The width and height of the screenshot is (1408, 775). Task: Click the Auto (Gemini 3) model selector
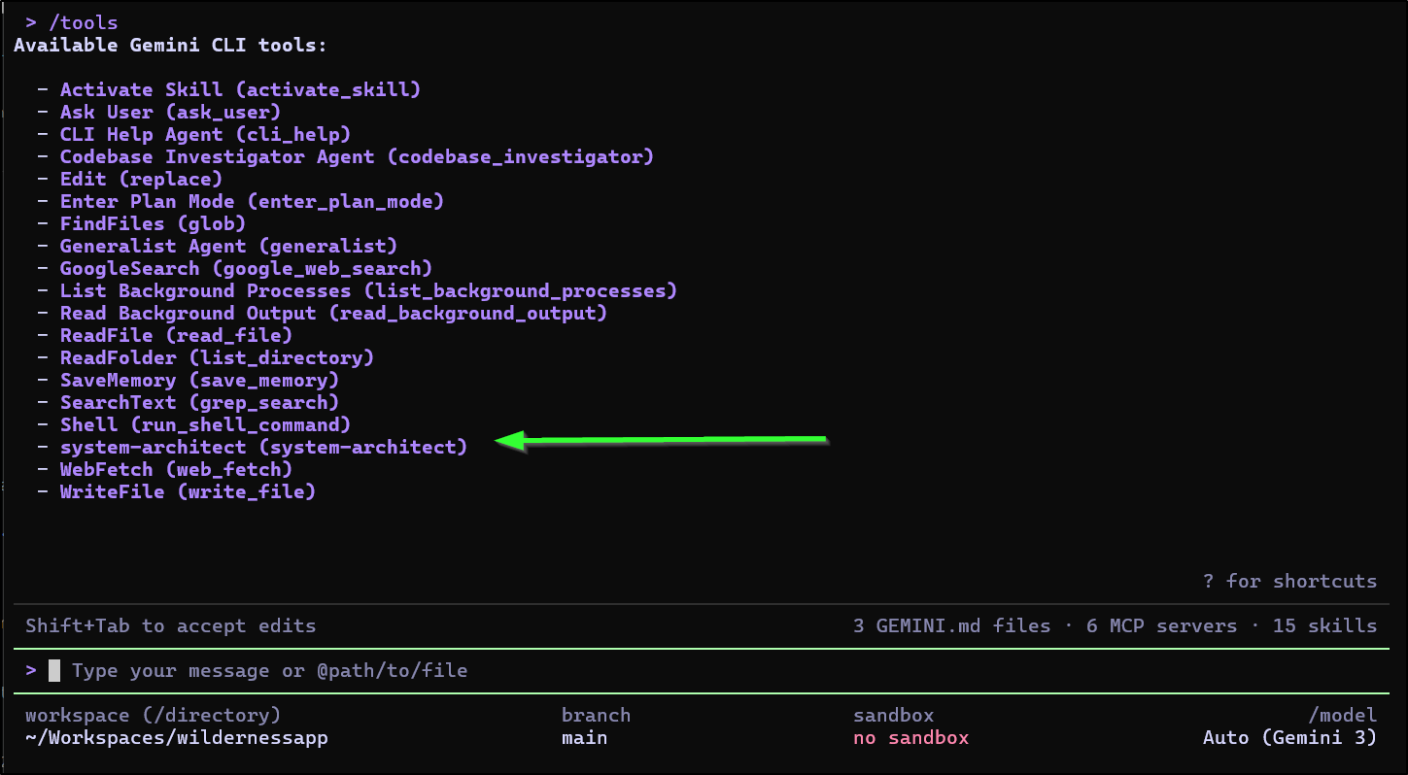1289,737
